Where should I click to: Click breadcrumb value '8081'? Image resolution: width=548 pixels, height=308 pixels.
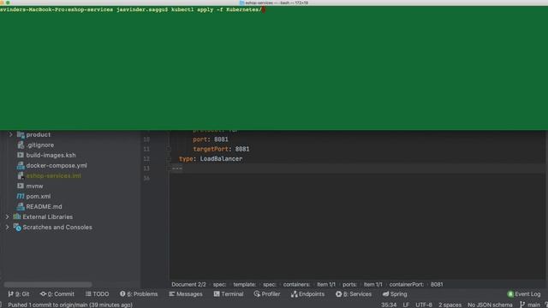(437, 285)
